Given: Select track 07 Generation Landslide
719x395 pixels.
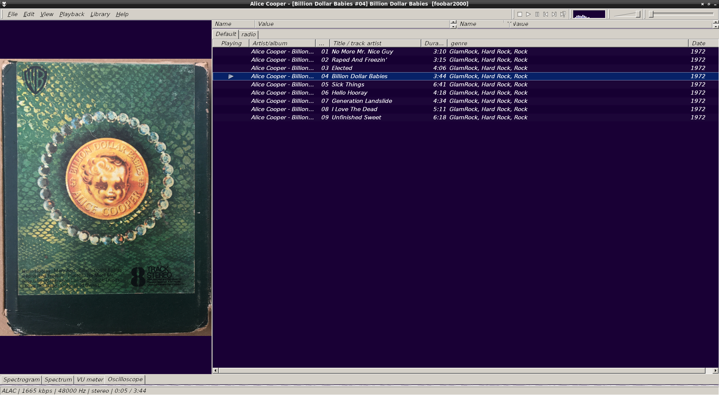Looking at the screenshot, I should click(x=465, y=101).
